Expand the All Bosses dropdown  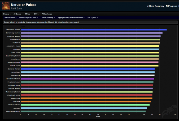[18, 14]
